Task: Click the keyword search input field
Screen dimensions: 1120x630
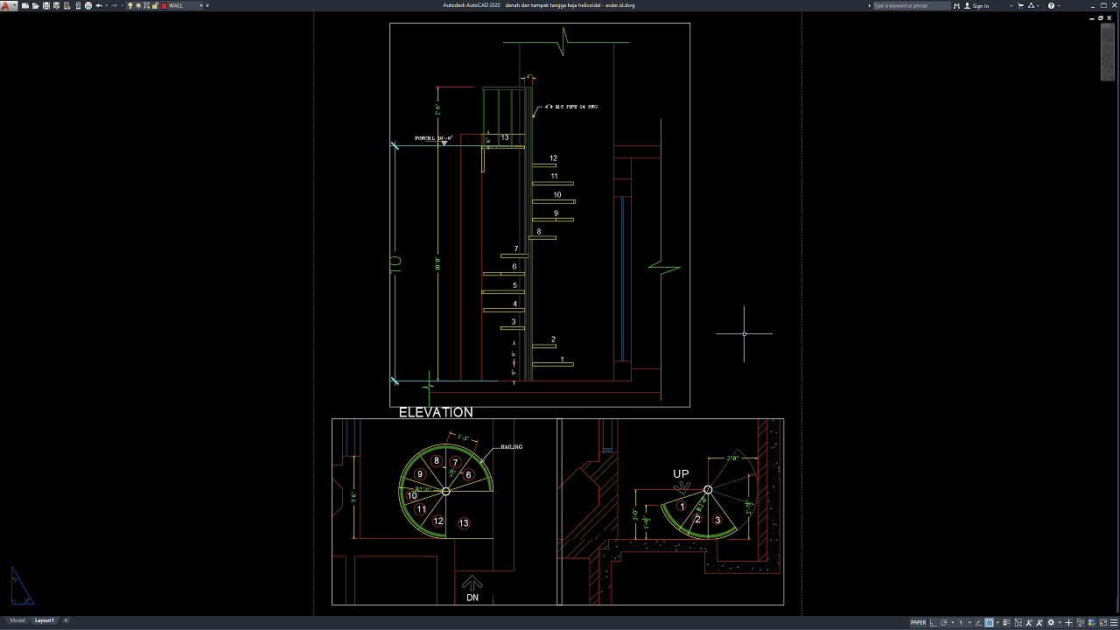Action: click(910, 5)
